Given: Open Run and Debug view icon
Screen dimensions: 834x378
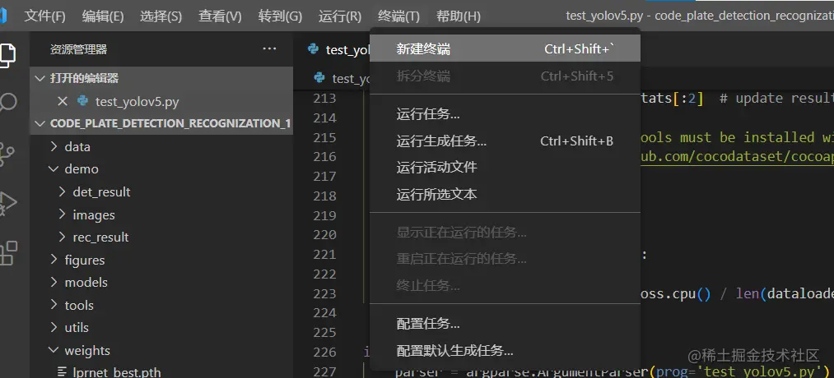Looking at the screenshot, I should [x=7, y=203].
